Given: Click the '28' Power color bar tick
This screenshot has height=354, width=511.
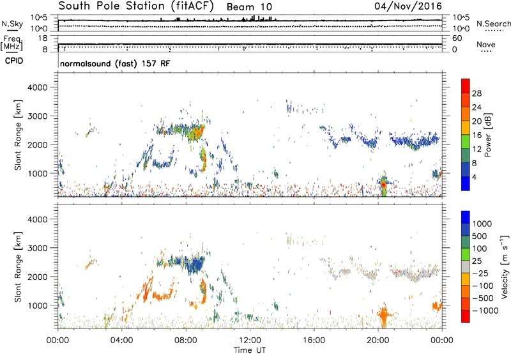Looking at the screenshot, I should (x=477, y=93).
